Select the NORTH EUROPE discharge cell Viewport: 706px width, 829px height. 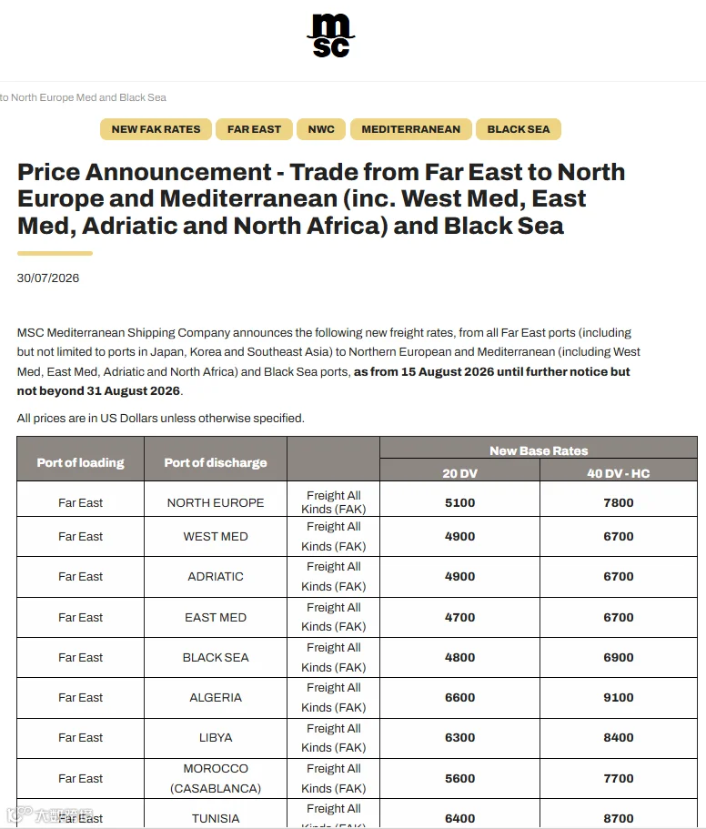(216, 502)
